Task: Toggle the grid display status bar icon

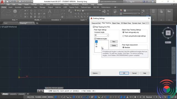Action: [x=56, y=97]
